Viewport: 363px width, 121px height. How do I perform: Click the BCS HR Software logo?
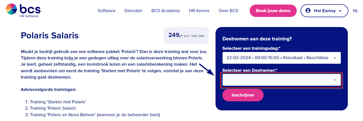tap(23, 10)
